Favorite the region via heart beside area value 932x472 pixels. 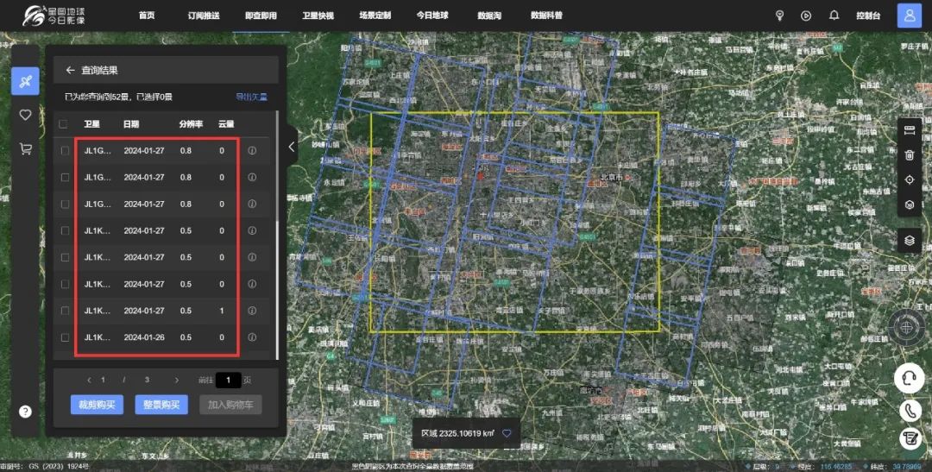507,433
